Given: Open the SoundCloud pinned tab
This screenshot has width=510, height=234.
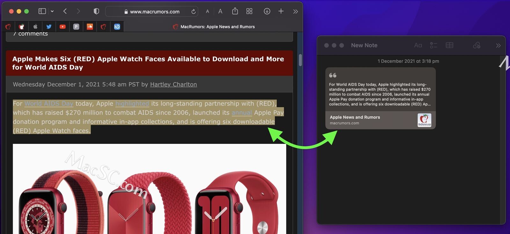Looking at the screenshot, I should [x=90, y=27].
